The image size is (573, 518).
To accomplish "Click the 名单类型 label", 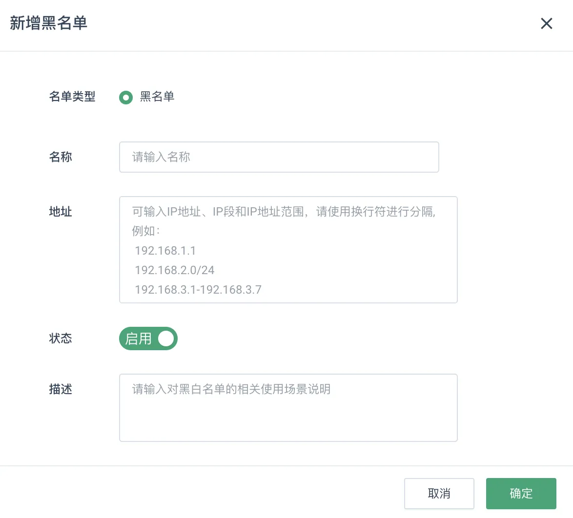I will (72, 97).
